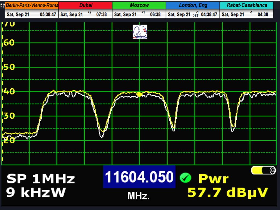Select the Rabat-Casablanca clock header

click(x=247, y=5)
